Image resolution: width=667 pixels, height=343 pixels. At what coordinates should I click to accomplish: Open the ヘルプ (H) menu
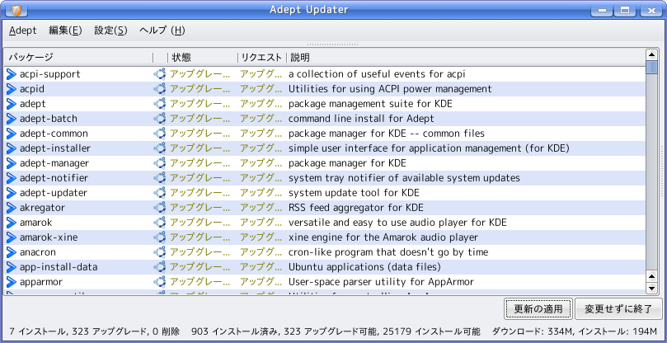pyautogui.click(x=162, y=31)
